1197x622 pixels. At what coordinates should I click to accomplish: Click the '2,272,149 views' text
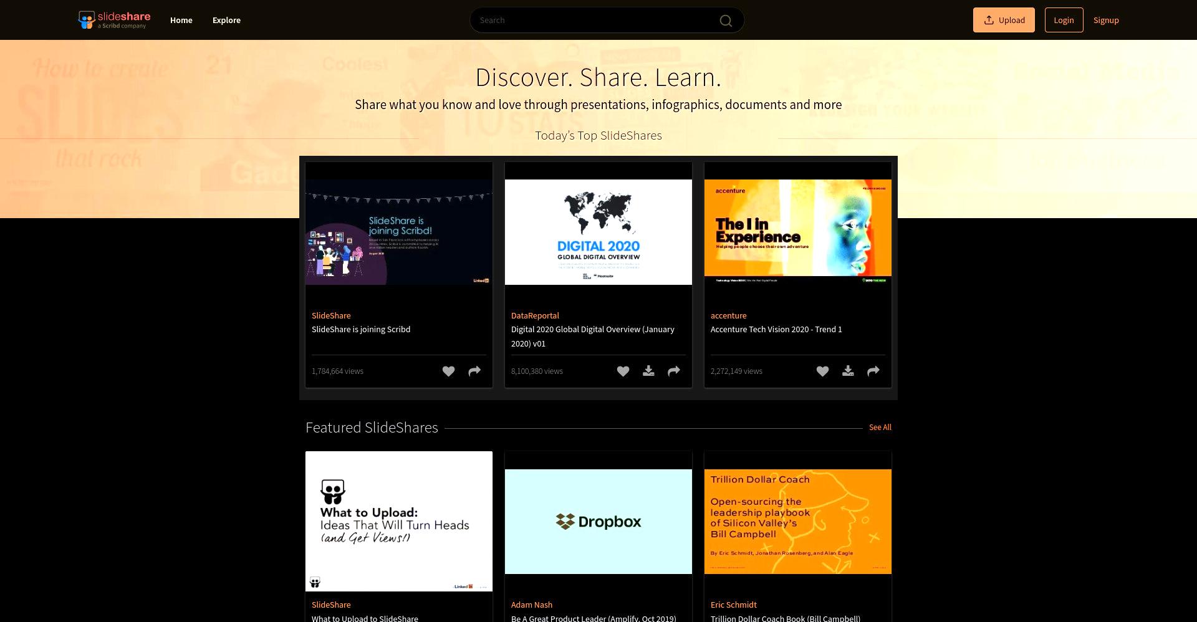pos(736,371)
